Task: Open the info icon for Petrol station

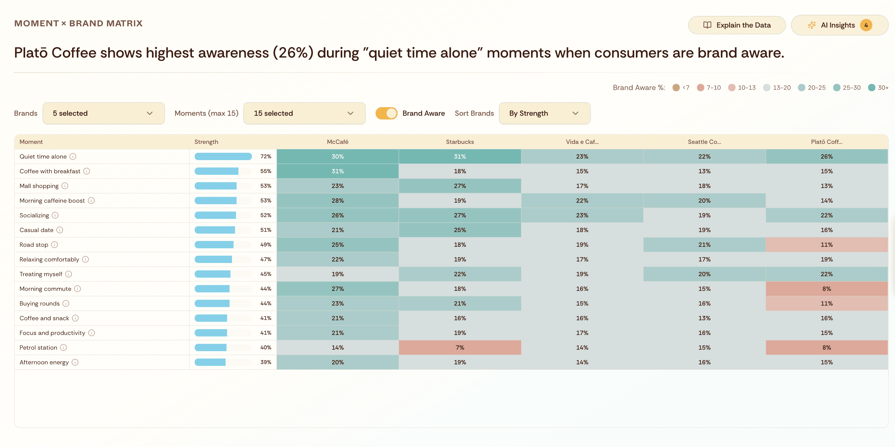Action: point(63,347)
